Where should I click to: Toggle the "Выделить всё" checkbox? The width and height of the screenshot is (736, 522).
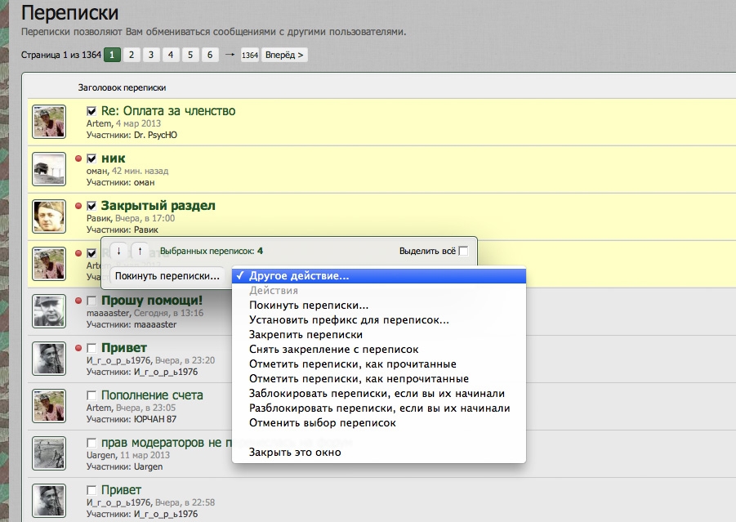[464, 251]
